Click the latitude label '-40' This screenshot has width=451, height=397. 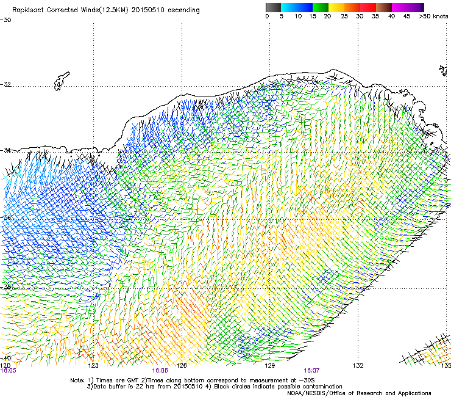5,359
